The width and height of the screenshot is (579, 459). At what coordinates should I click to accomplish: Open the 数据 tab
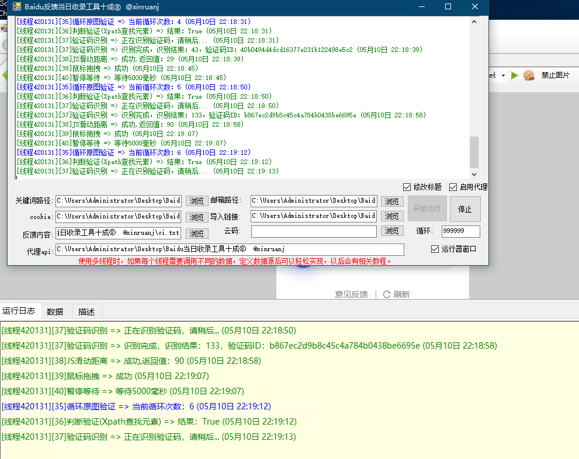[55, 312]
